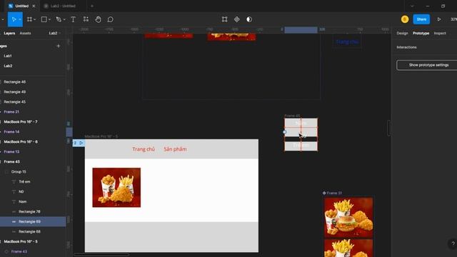
Task: Click the user avatar icon
Action: click(405, 19)
